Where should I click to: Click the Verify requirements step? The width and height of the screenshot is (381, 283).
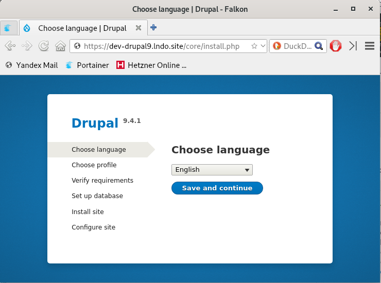click(x=102, y=181)
